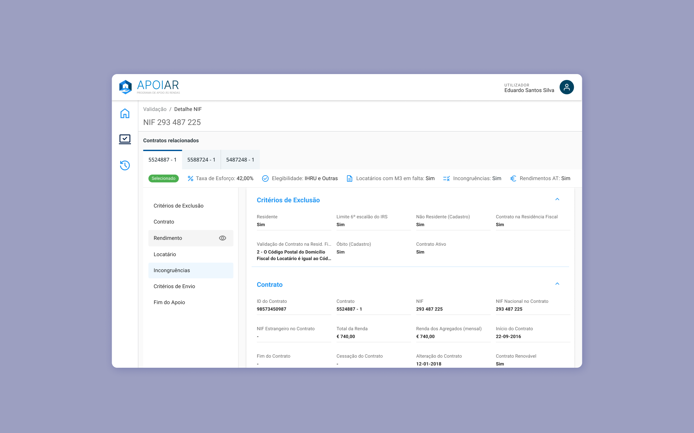Select Incongruências in side navigation

click(x=172, y=271)
